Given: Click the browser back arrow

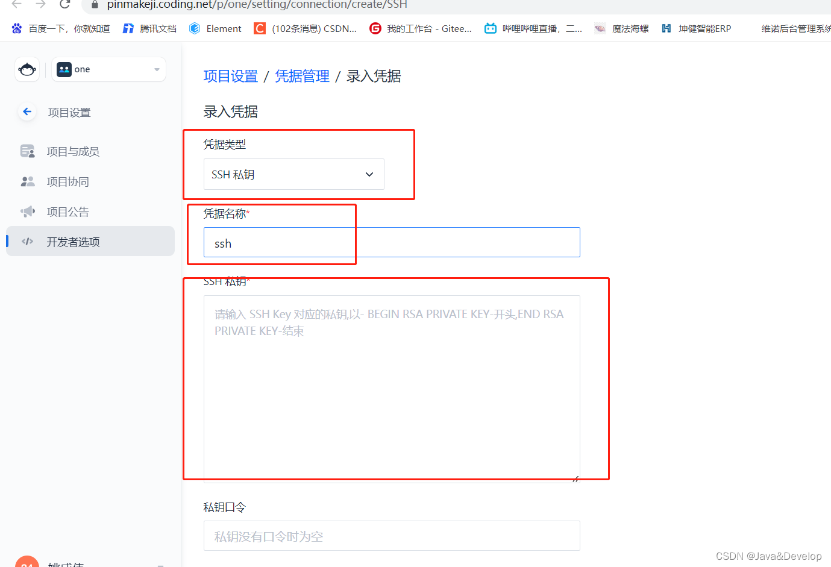Looking at the screenshot, I should pos(17,4).
